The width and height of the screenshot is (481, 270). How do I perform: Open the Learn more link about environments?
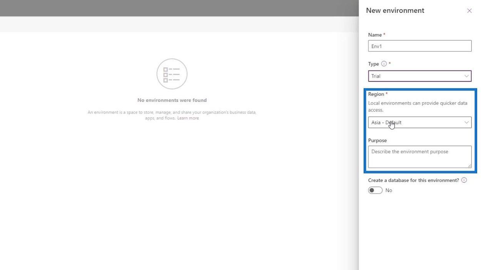pos(188,118)
